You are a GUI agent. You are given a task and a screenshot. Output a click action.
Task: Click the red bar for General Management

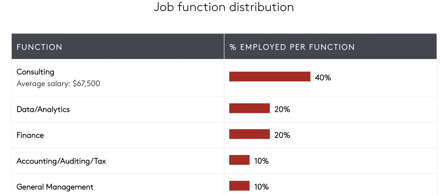tap(239, 186)
